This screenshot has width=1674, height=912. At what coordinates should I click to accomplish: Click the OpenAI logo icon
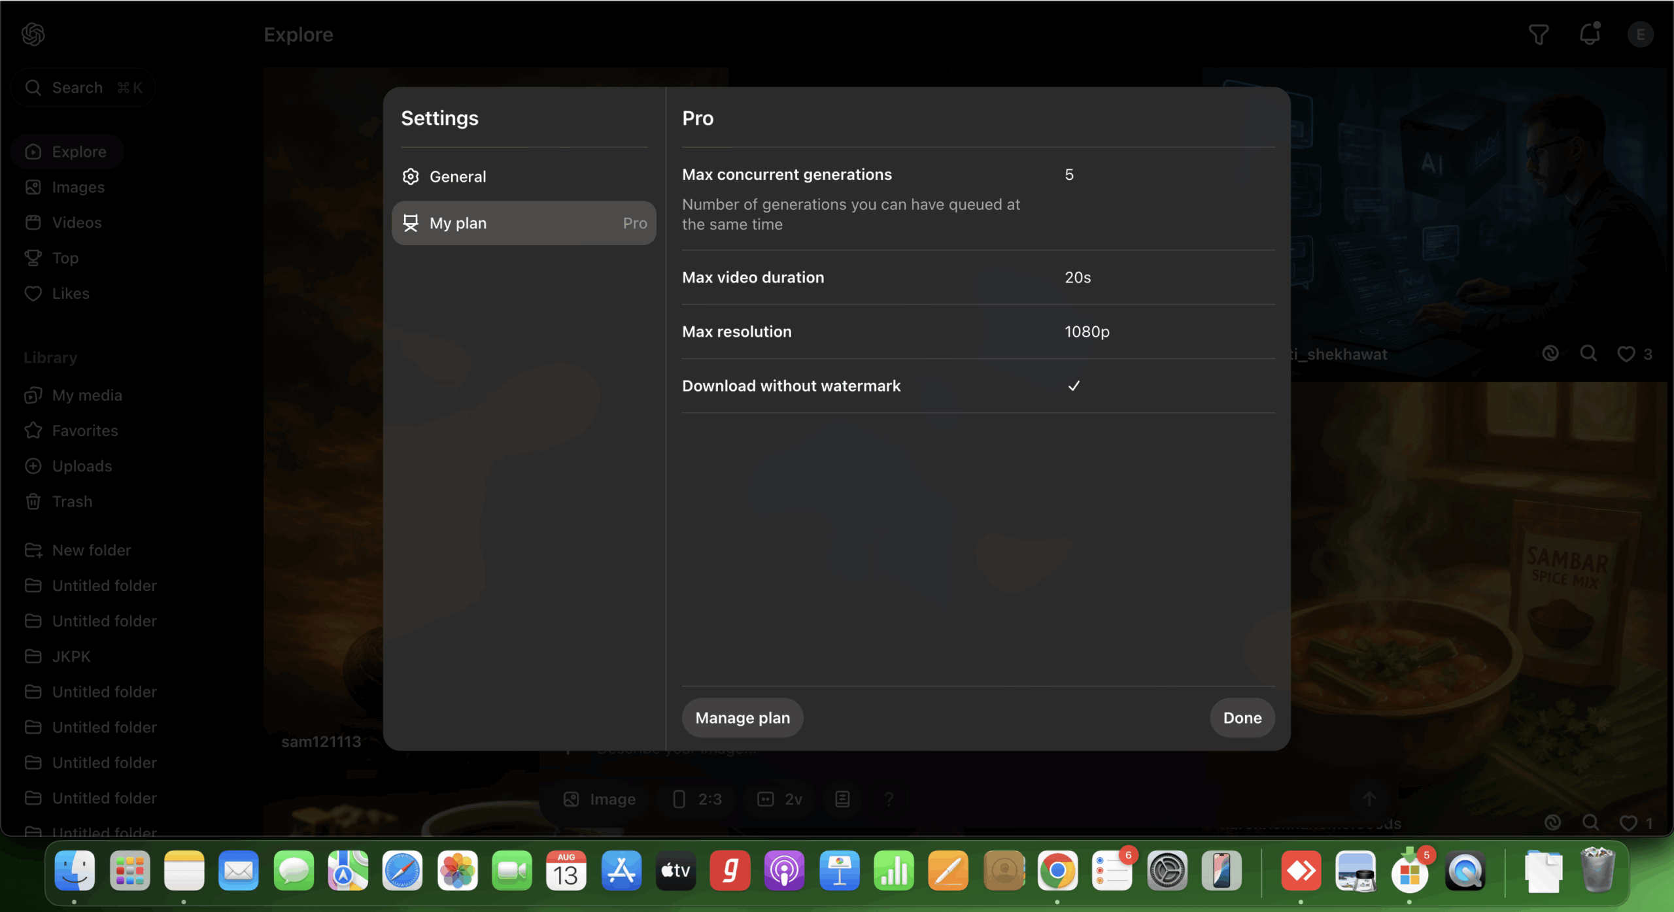(33, 34)
